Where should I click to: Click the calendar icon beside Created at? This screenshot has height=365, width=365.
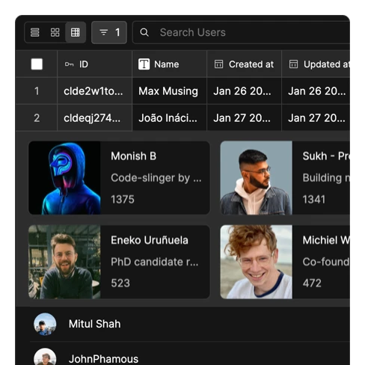click(218, 64)
